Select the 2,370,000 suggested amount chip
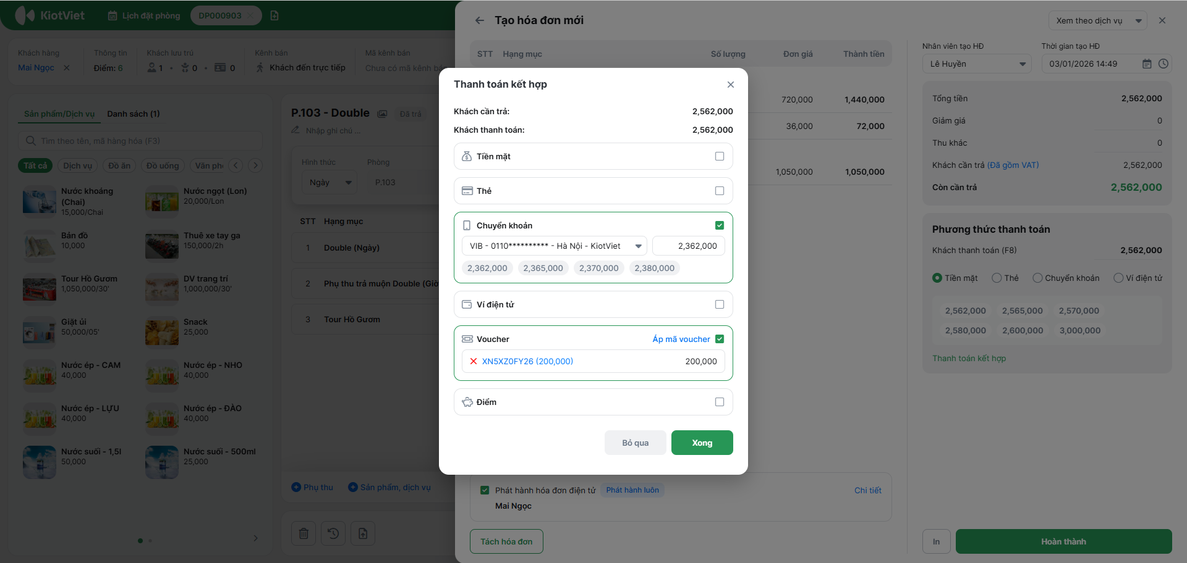This screenshot has height=563, width=1187. pos(598,268)
